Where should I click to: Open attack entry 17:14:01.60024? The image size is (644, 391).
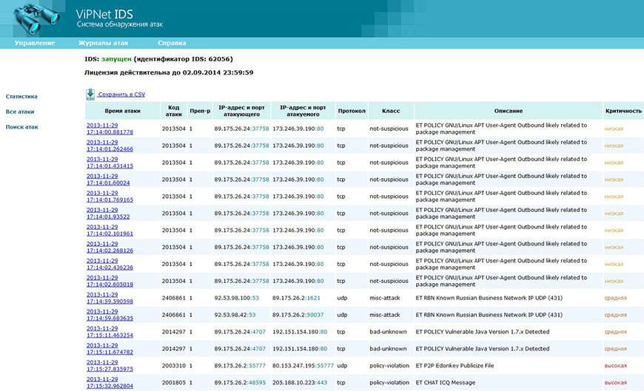click(108, 180)
